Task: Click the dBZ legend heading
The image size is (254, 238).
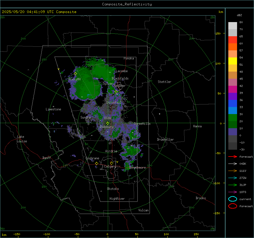Action: coord(239,15)
